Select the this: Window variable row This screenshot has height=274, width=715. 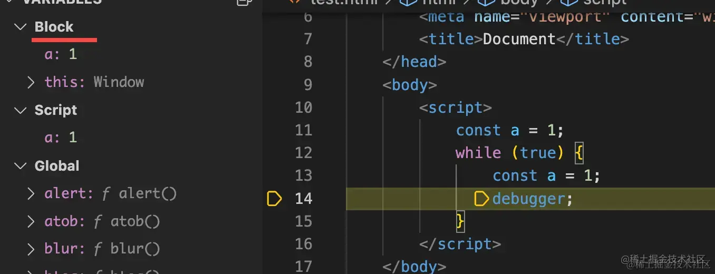pyautogui.click(x=94, y=82)
